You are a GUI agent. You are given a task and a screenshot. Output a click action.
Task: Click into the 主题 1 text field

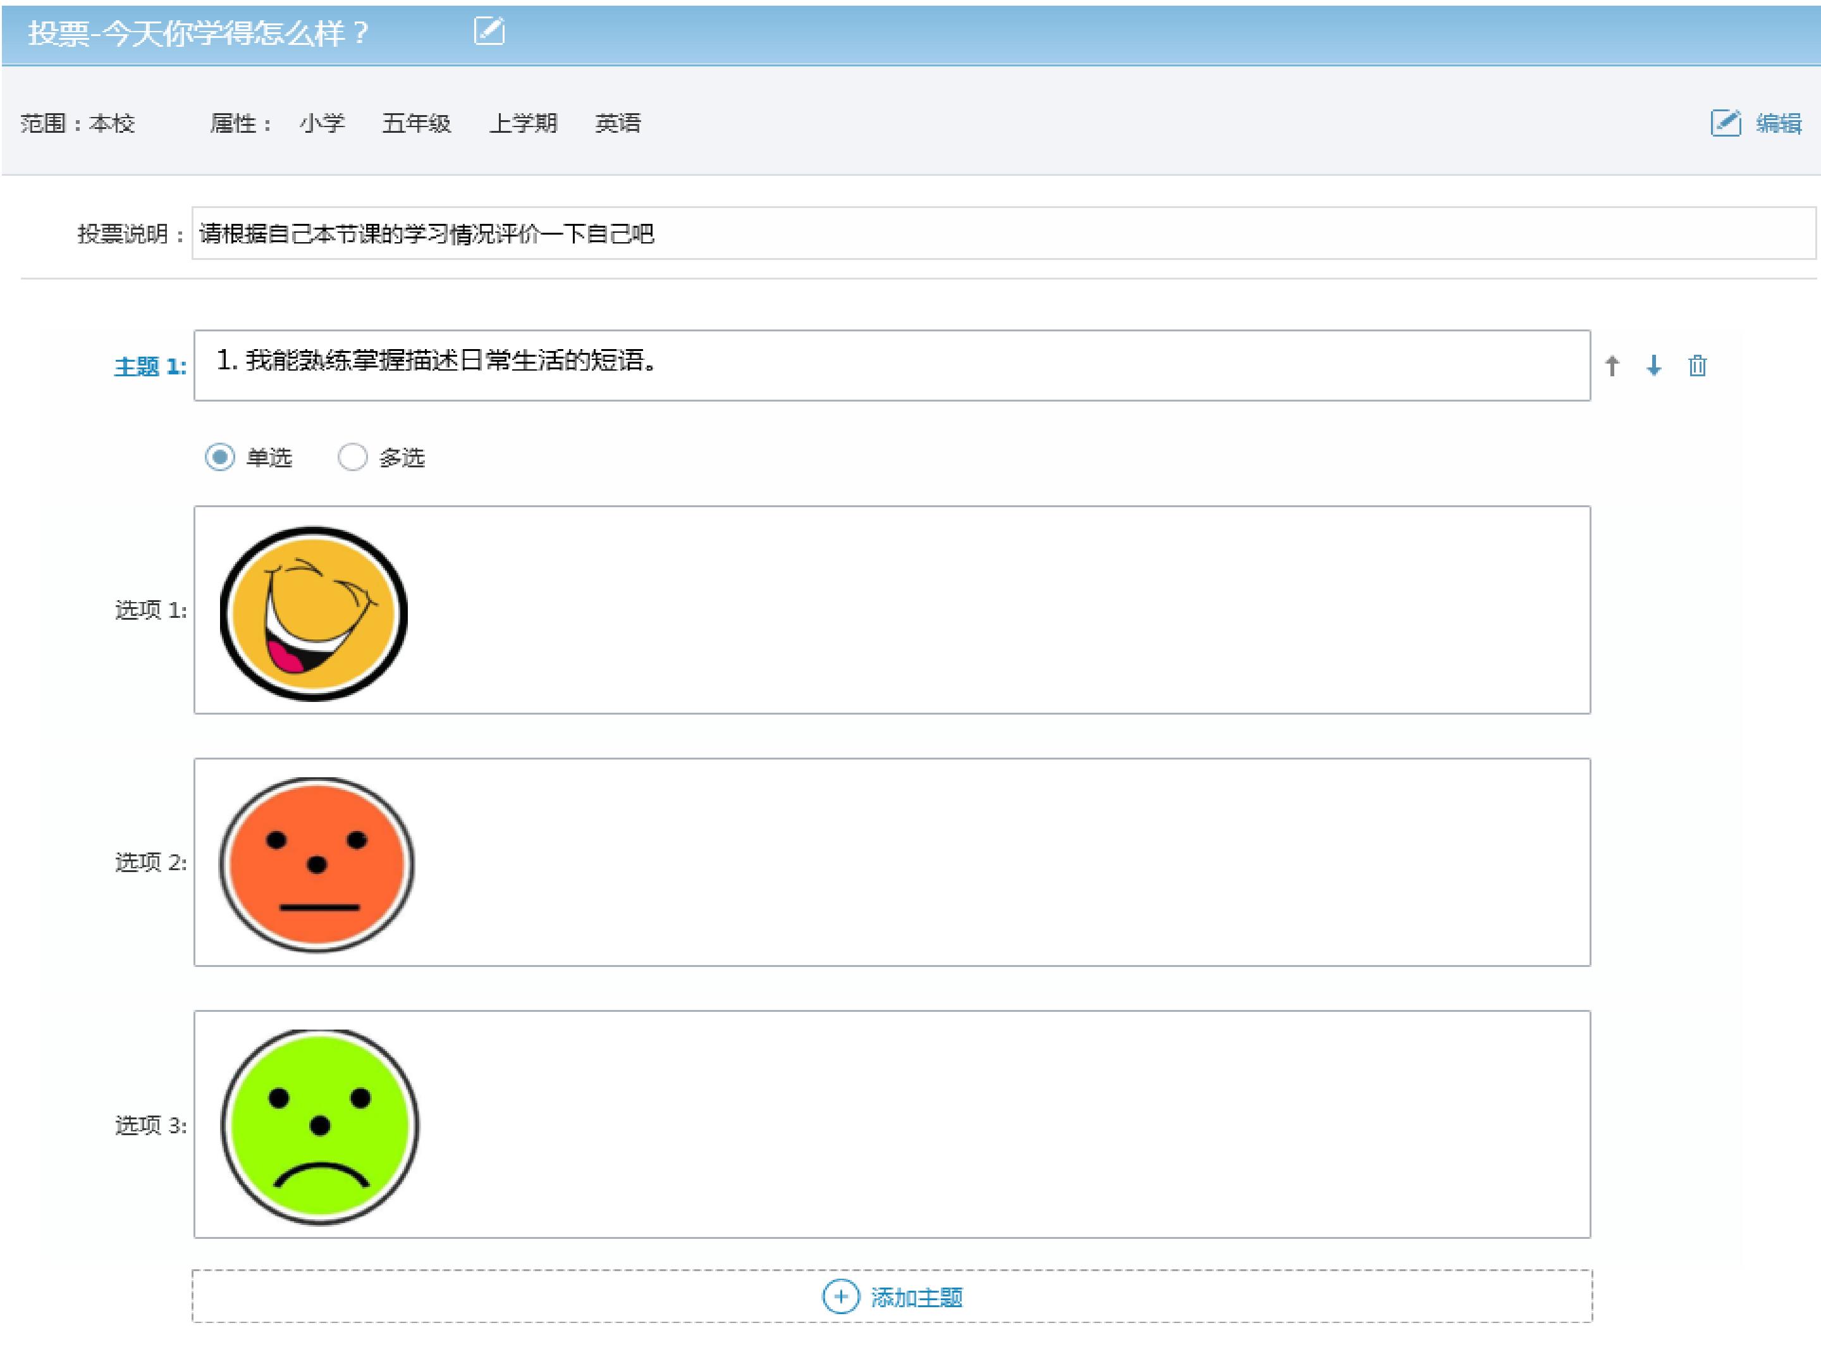pos(892,366)
